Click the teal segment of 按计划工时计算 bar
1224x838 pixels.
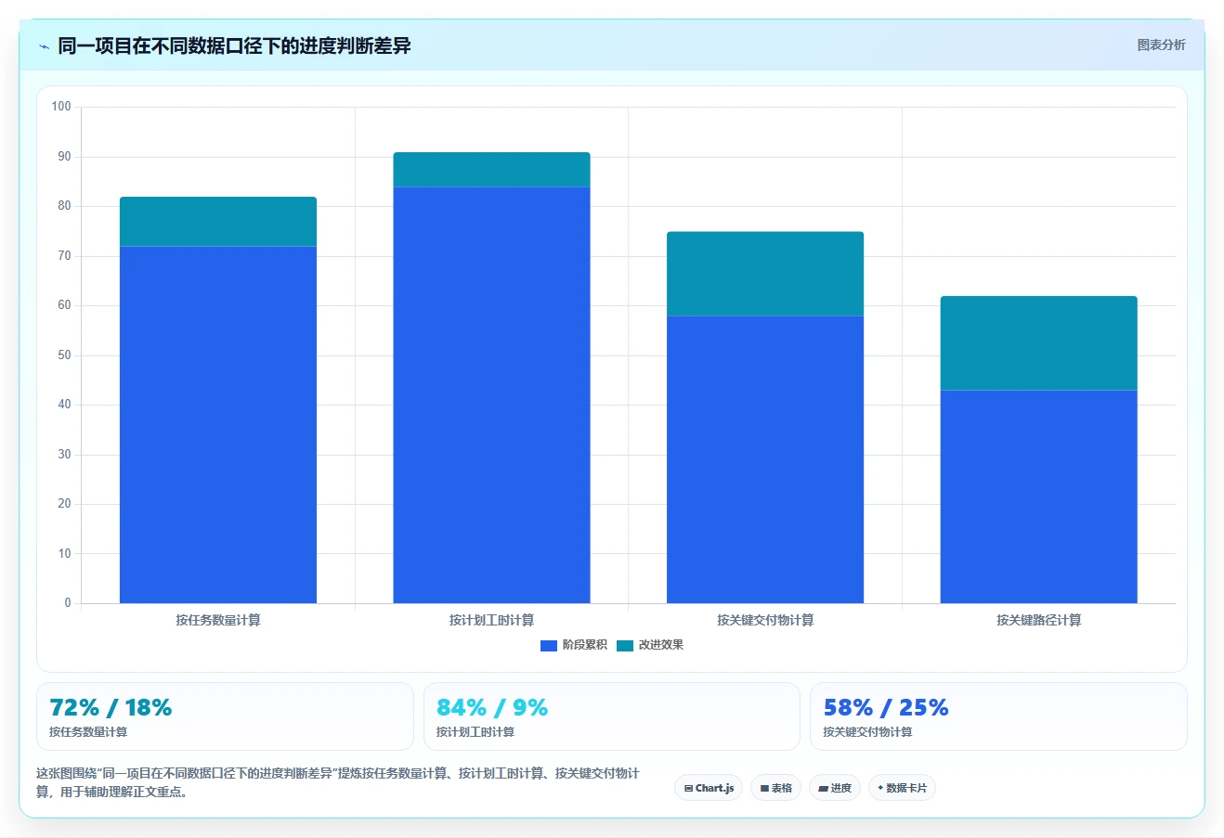[491, 170]
